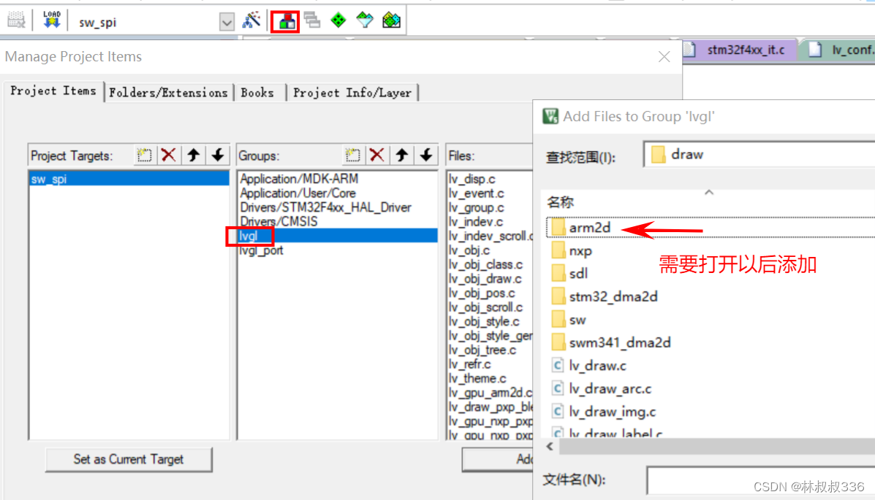Select lv_group.c in Files list
Screen dimensions: 875x500
click(476, 207)
